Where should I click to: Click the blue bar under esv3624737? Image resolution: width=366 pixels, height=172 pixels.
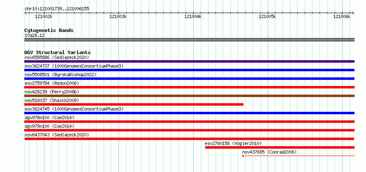point(189,70)
